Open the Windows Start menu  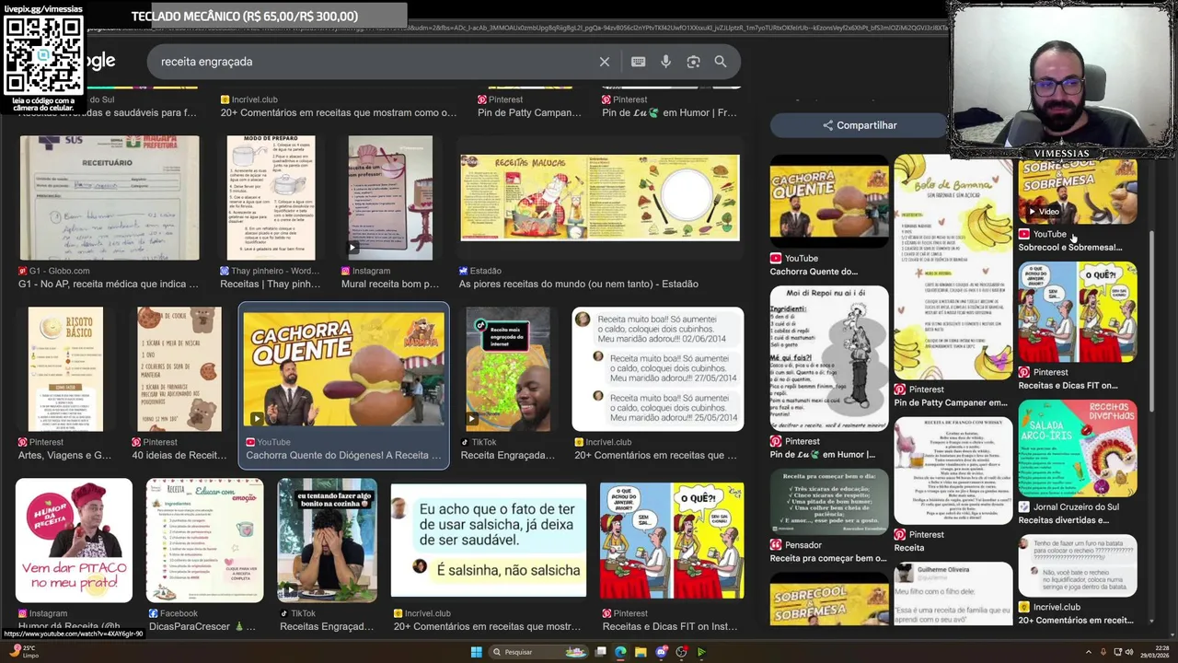(476, 652)
